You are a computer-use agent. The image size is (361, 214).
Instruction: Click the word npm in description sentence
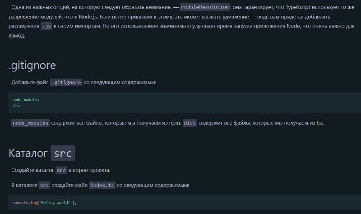pos(175,123)
